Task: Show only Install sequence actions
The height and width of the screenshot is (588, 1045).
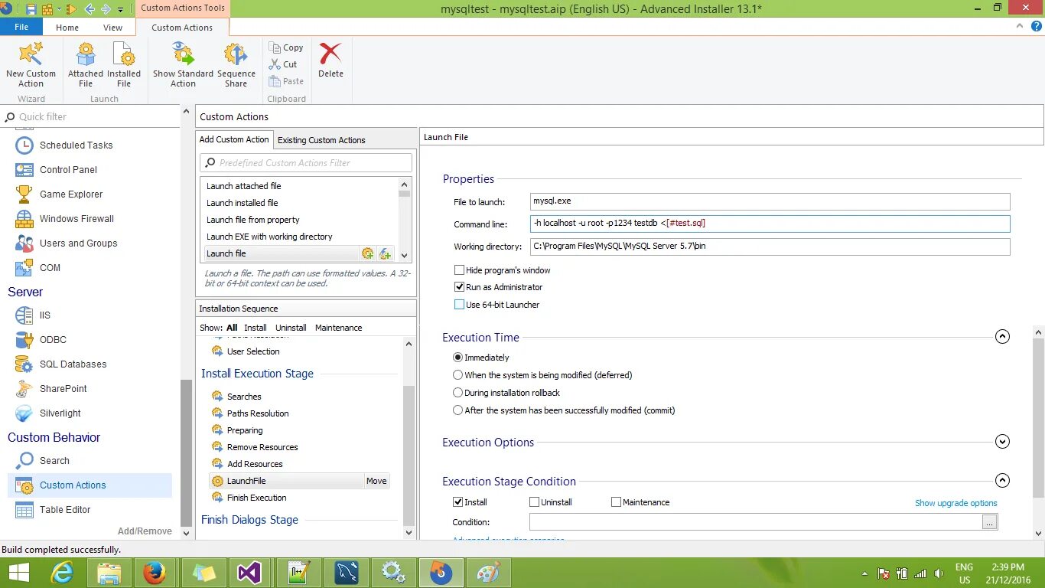Action: (x=256, y=328)
